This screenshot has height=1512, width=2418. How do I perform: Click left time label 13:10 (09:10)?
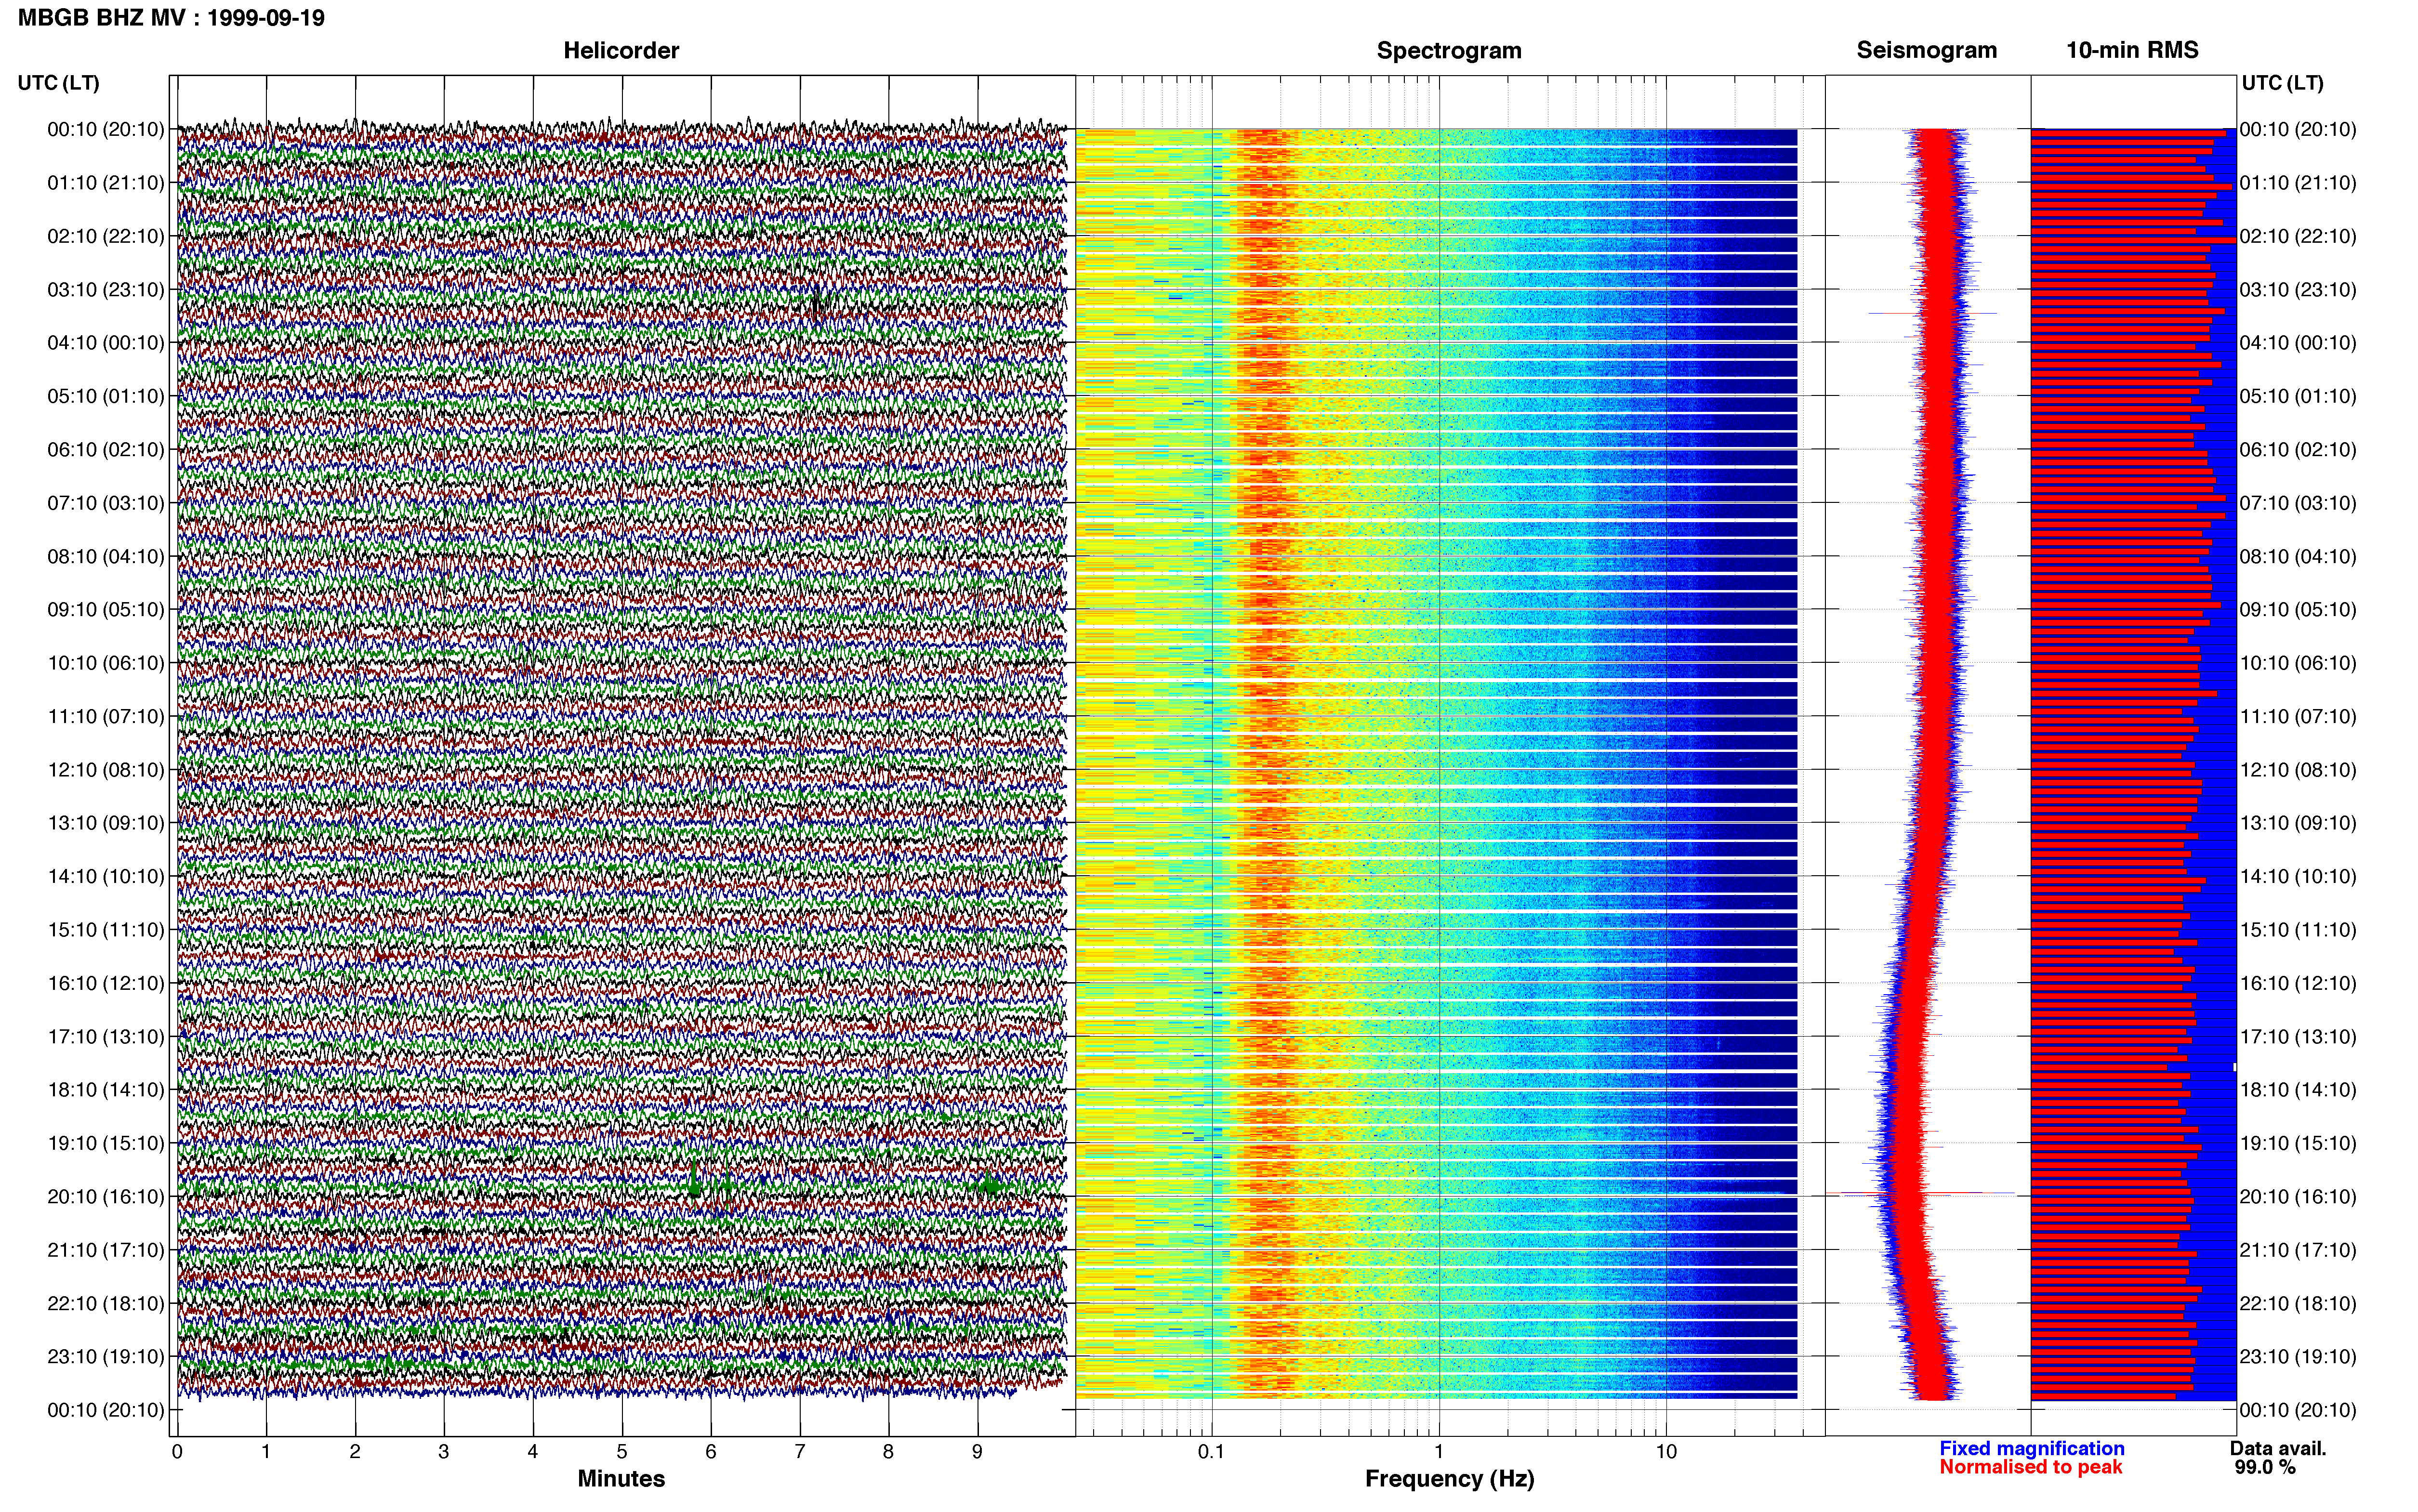(x=106, y=823)
